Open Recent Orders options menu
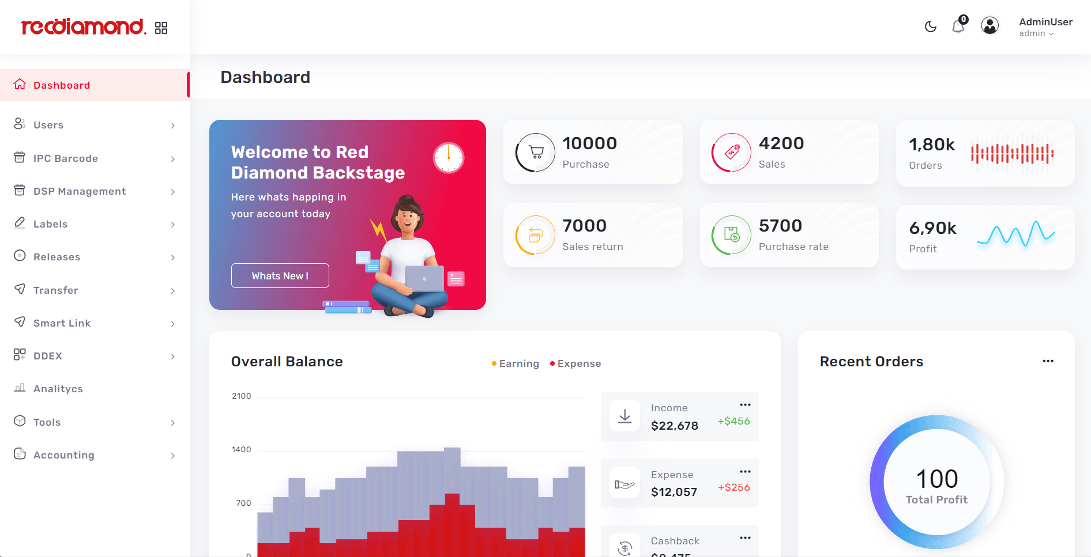This screenshot has height=557, width=1091. 1048,361
